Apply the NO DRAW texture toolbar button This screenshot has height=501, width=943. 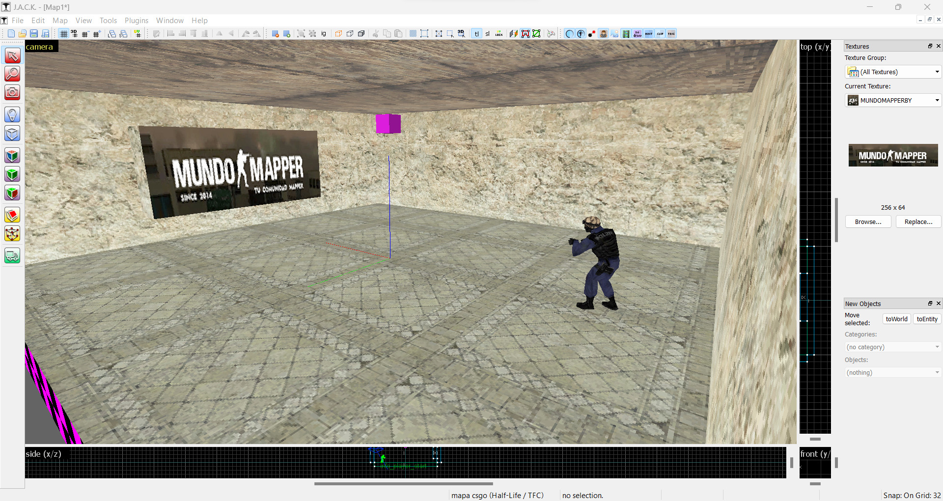637,33
